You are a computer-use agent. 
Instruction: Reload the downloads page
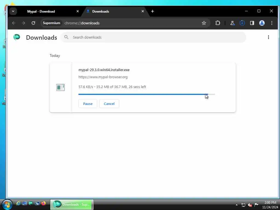33,23
